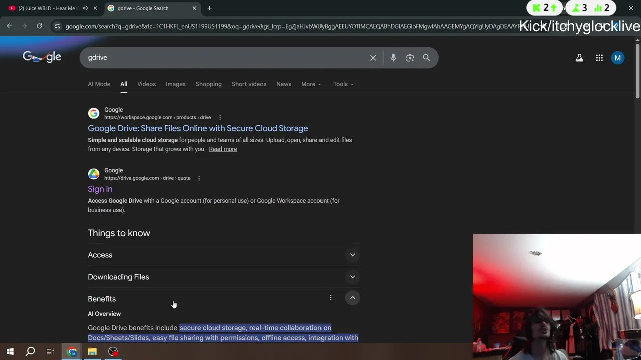Screen dimensions: 641x360
Task: Open more options for the drive.google.com result
Action: coord(199,178)
